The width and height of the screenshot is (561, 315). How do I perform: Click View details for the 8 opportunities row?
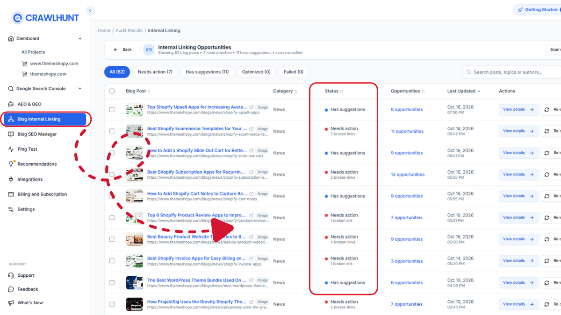tap(518, 110)
